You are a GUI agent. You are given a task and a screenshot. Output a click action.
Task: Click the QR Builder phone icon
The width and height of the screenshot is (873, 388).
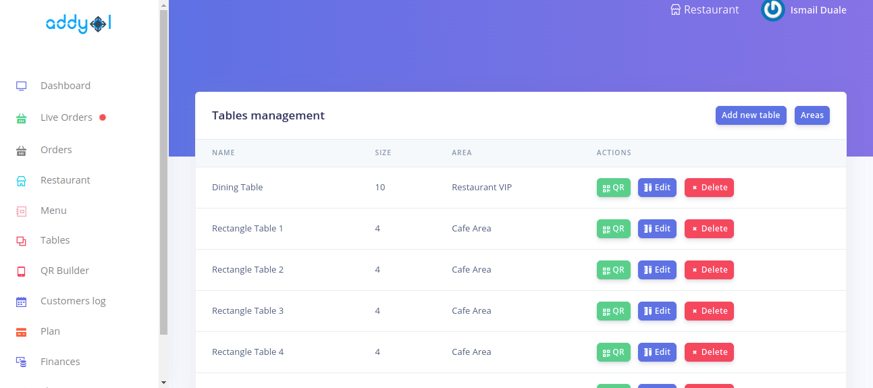pos(21,271)
